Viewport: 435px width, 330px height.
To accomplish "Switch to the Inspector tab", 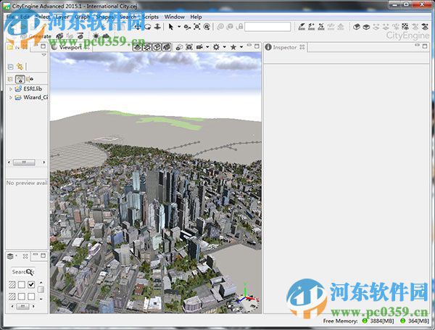I will [x=285, y=47].
